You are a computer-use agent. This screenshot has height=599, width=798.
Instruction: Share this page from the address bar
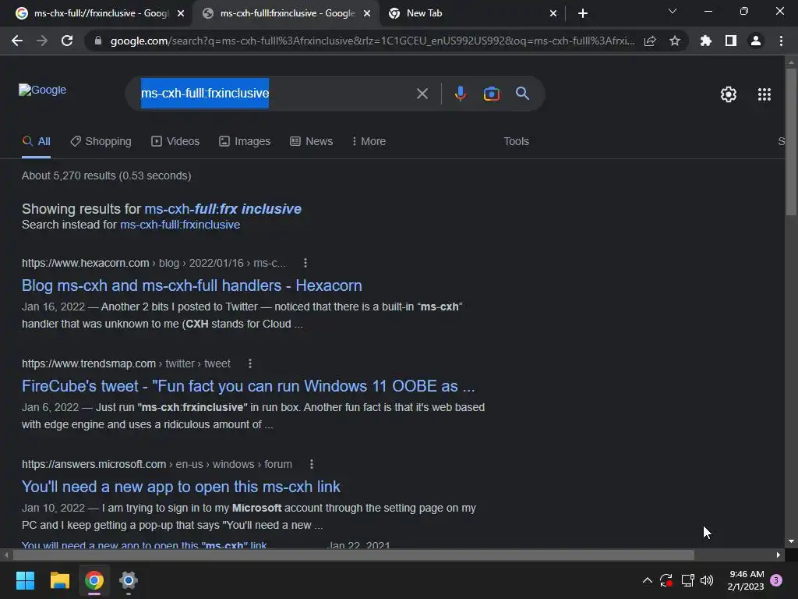(x=650, y=41)
